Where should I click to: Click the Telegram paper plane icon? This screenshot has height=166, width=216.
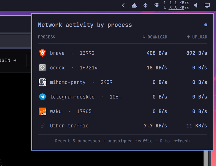(42, 97)
